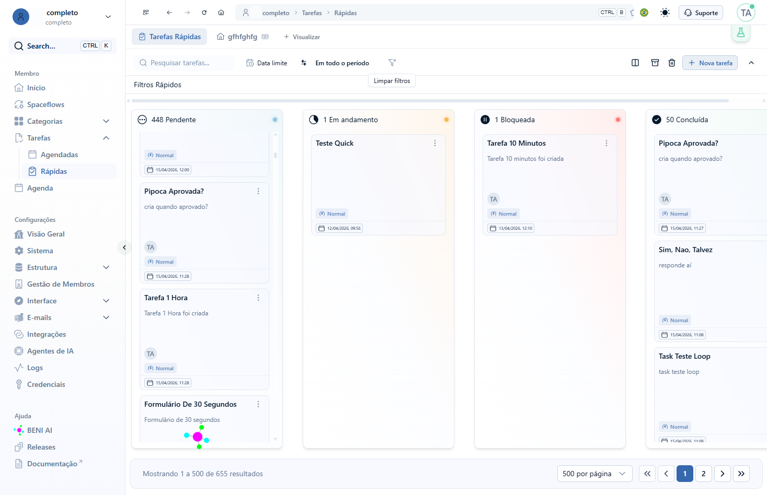Go back with the left arrow icon
This screenshot has height=495, width=767.
[169, 13]
